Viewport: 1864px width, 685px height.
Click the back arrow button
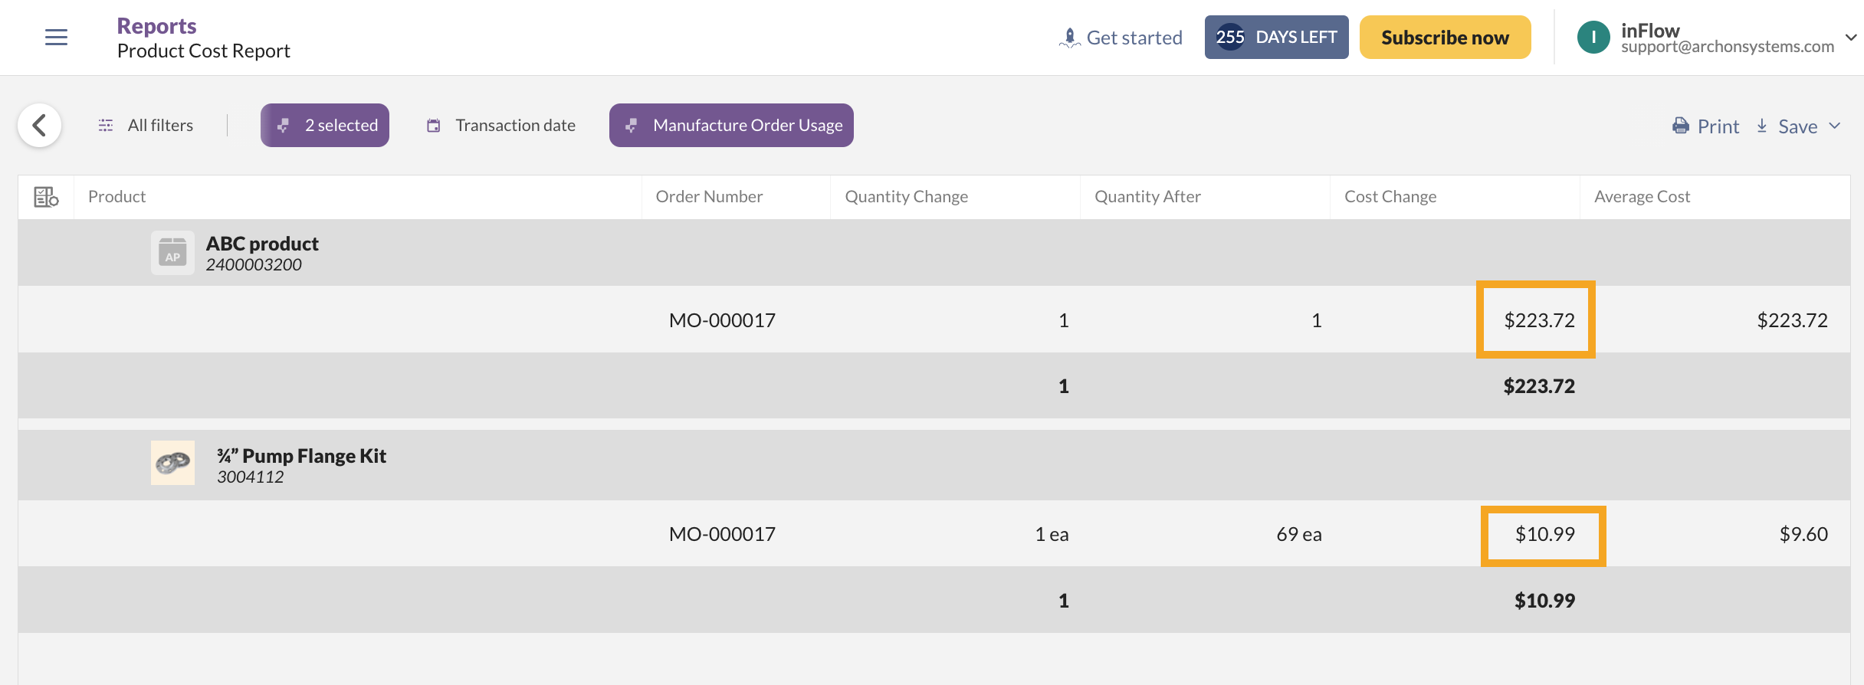[40, 125]
